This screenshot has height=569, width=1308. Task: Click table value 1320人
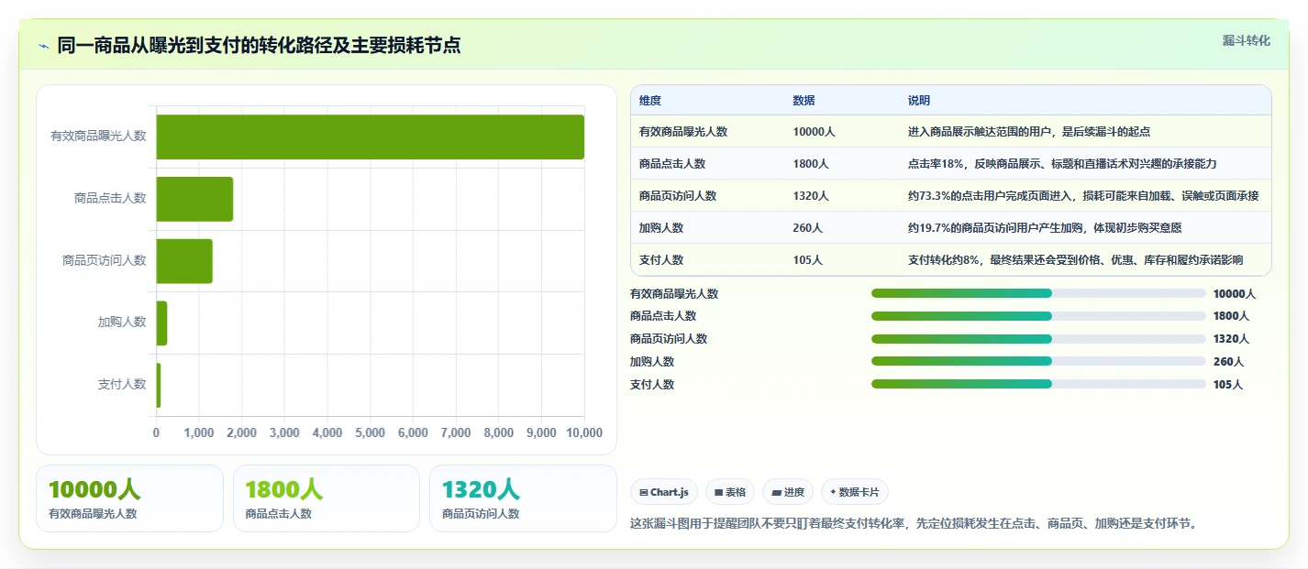[812, 196]
